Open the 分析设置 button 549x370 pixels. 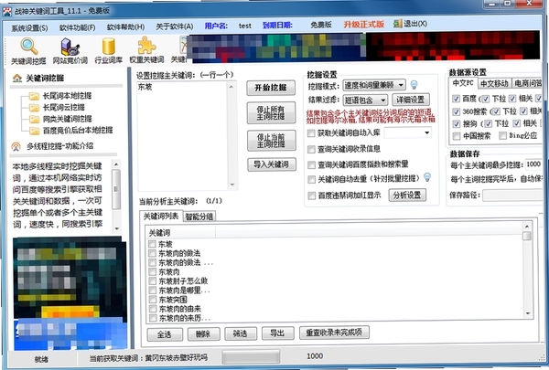[407, 196]
